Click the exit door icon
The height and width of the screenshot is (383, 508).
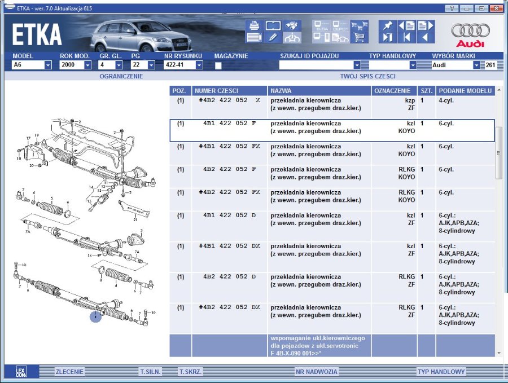[x=387, y=38]
